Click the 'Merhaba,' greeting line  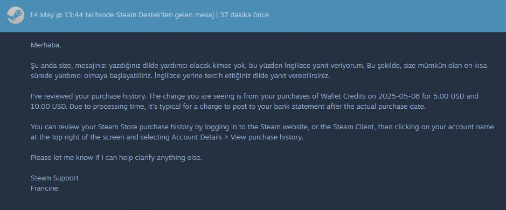click(x=46, y=45)
